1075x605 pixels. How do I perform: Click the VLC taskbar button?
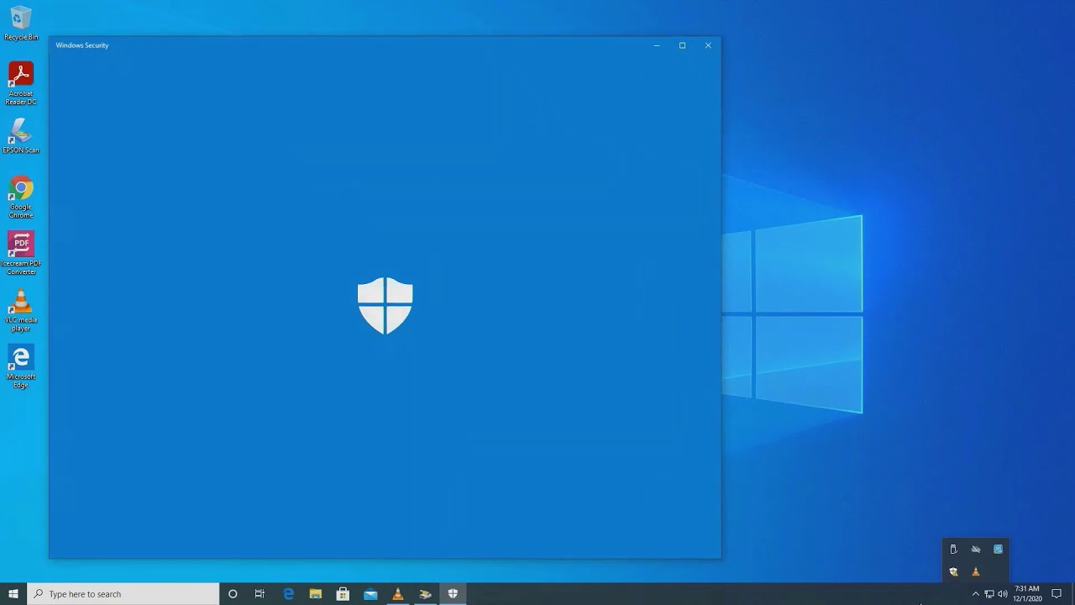point(398,594)
